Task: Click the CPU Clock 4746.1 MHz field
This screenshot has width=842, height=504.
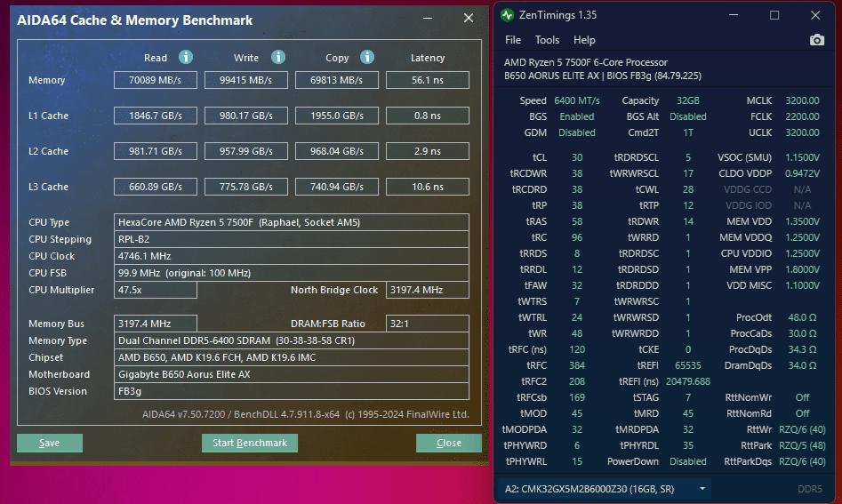Action: (292, 256)
